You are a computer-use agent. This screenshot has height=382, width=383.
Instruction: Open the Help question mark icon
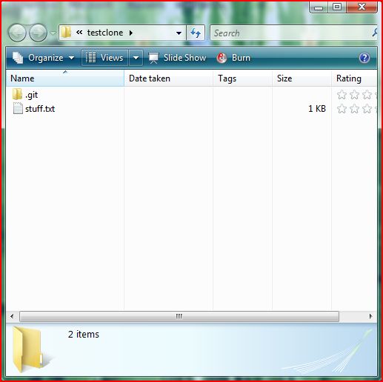tap(364, 58)
